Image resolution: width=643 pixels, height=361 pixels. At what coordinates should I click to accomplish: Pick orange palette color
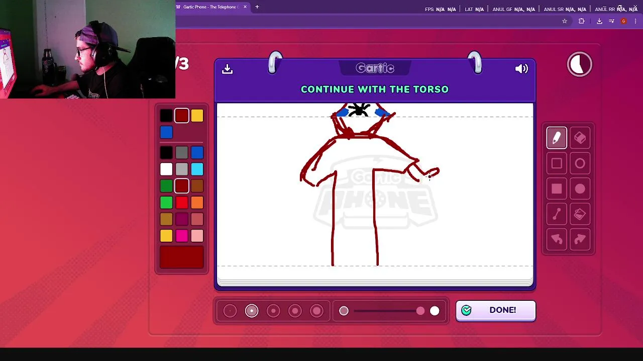click(197, 203)
